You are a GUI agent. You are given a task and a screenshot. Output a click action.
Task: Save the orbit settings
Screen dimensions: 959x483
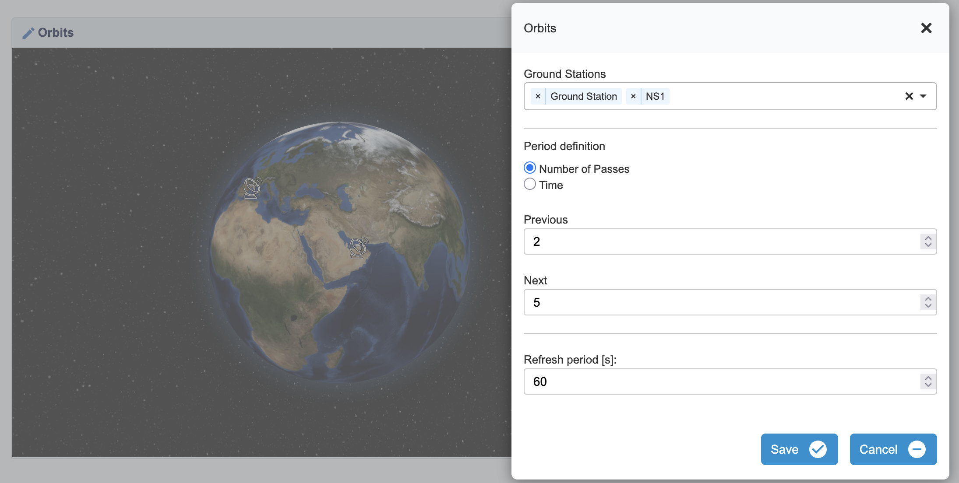798,449
